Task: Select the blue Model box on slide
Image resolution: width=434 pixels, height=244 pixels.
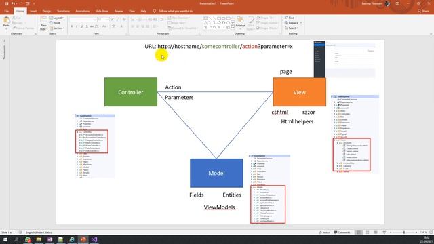Action: pos(216,173)
